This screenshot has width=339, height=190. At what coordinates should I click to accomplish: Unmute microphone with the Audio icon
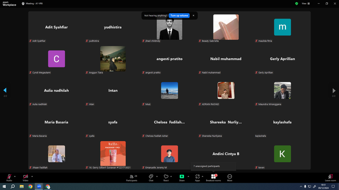tap(9, 177)
